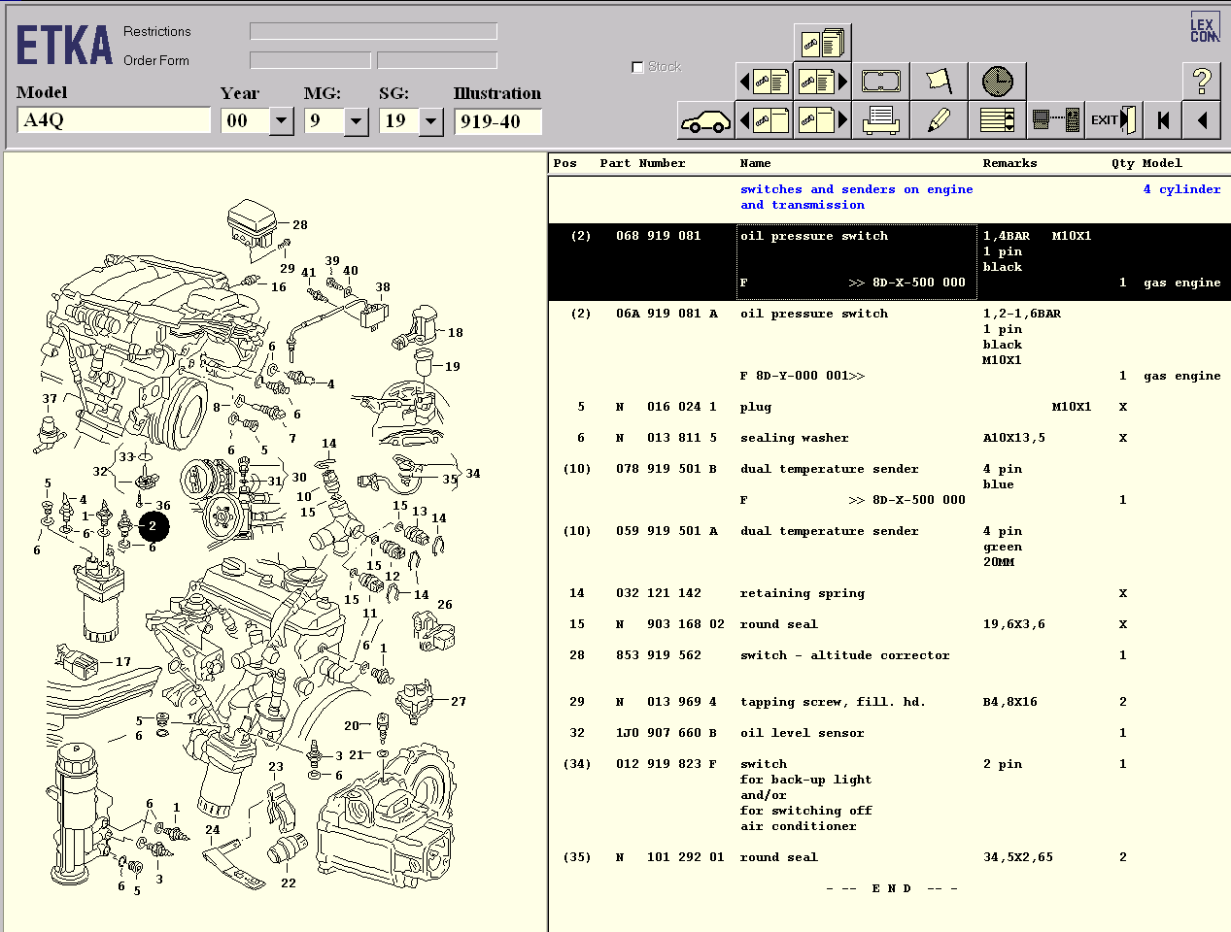
Task: Click callout 26 in the illustration
Action: (x=445, y=604)
